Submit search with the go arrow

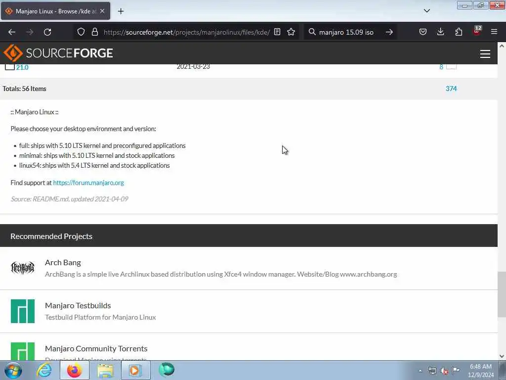click(x=389, y=32)
